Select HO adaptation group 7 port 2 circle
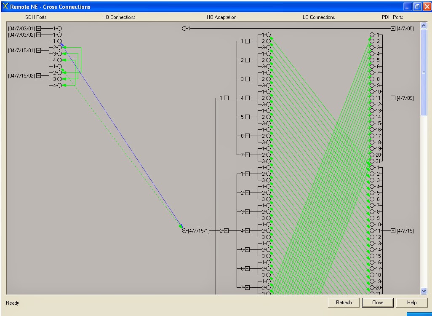The image size is (432, 316). [267, 154]
